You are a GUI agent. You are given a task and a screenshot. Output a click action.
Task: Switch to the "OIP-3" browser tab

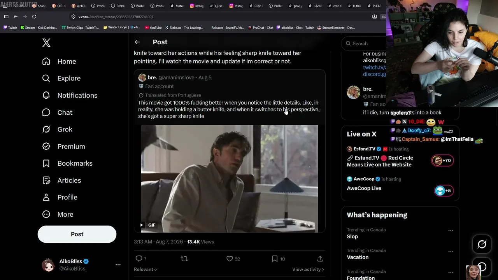pos(58,6)
